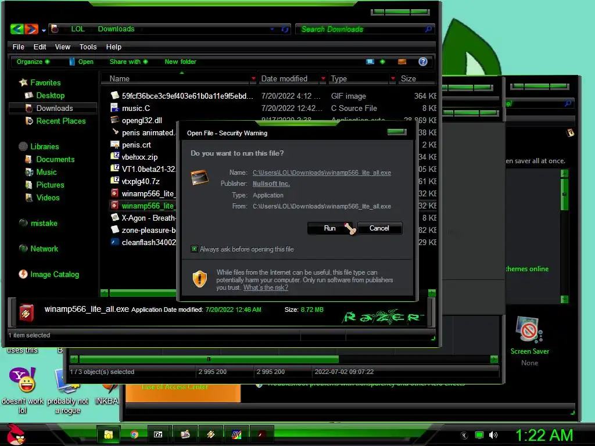This screenshot has width=595, height=446.
Task: Click the volume speaker tray icon
Action: (x=493, y=435)
